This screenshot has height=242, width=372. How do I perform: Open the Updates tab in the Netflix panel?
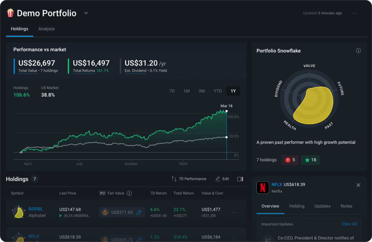pyautogui.click(x=322, y=206)
